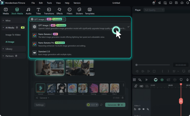
Task: Lock the Video 1 track
Action: 135,109
